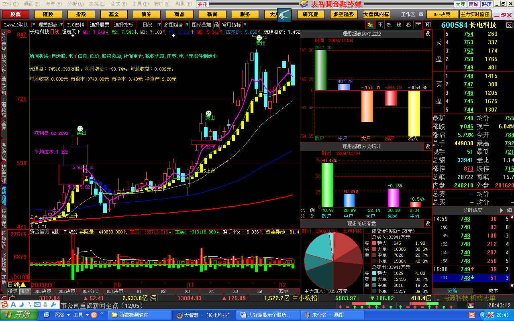
Task: Click the 选择股票 toolbar button
Action: pos(100,24)
